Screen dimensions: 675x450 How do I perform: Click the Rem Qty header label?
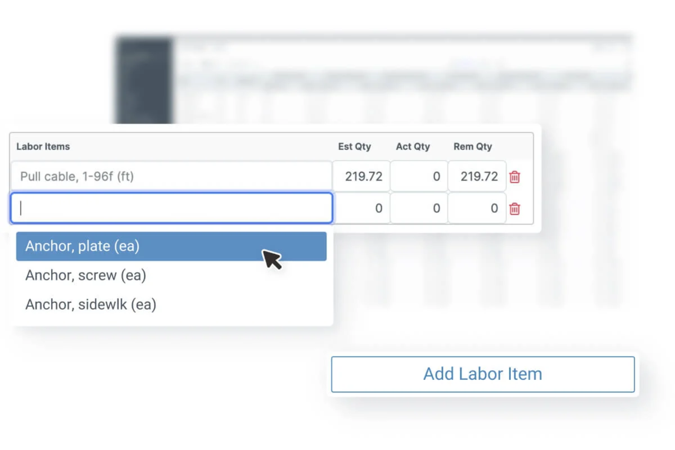[472, 146]
